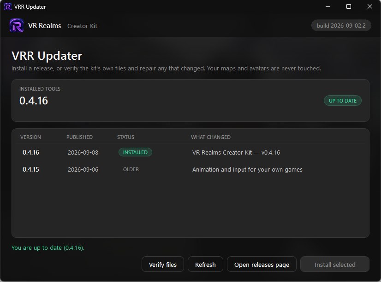Click the VR Realms logo icon in header
The image size is (381, 282).
(17, 25)
